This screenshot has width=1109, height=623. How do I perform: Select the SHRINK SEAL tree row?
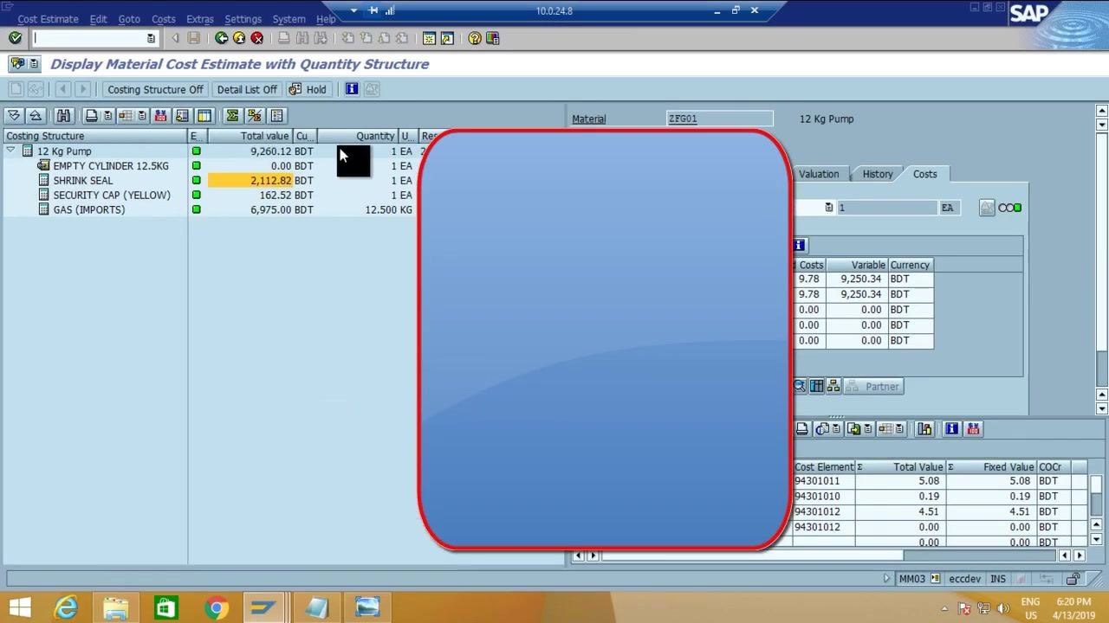coord(83,180)
